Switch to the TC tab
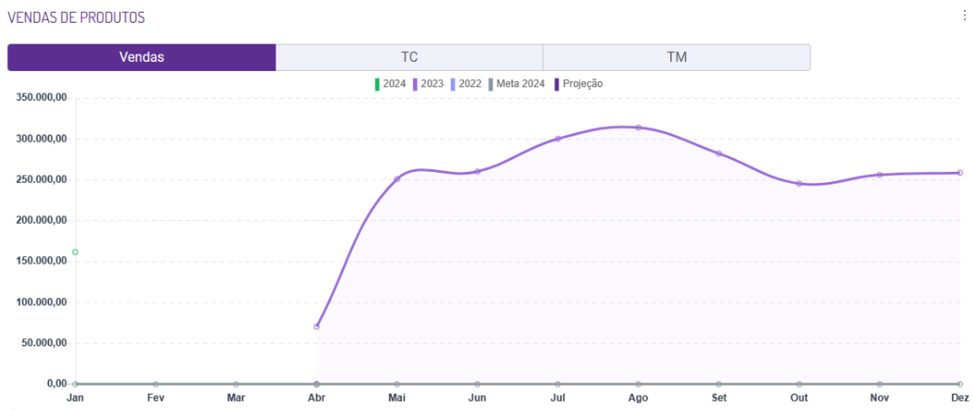This screenshot has height=410, width=974. pyautogui.click(x=409, y=57)
